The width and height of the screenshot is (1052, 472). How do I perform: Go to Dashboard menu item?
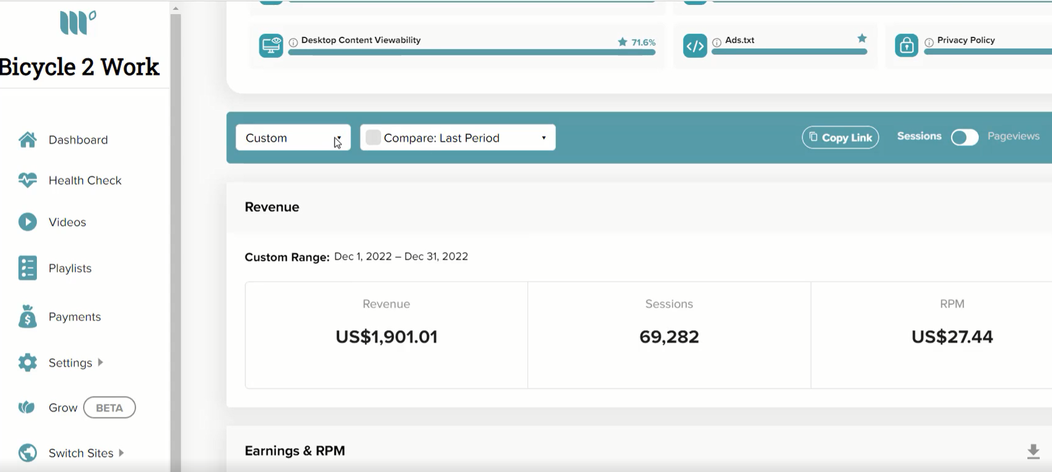pos(78,140)
